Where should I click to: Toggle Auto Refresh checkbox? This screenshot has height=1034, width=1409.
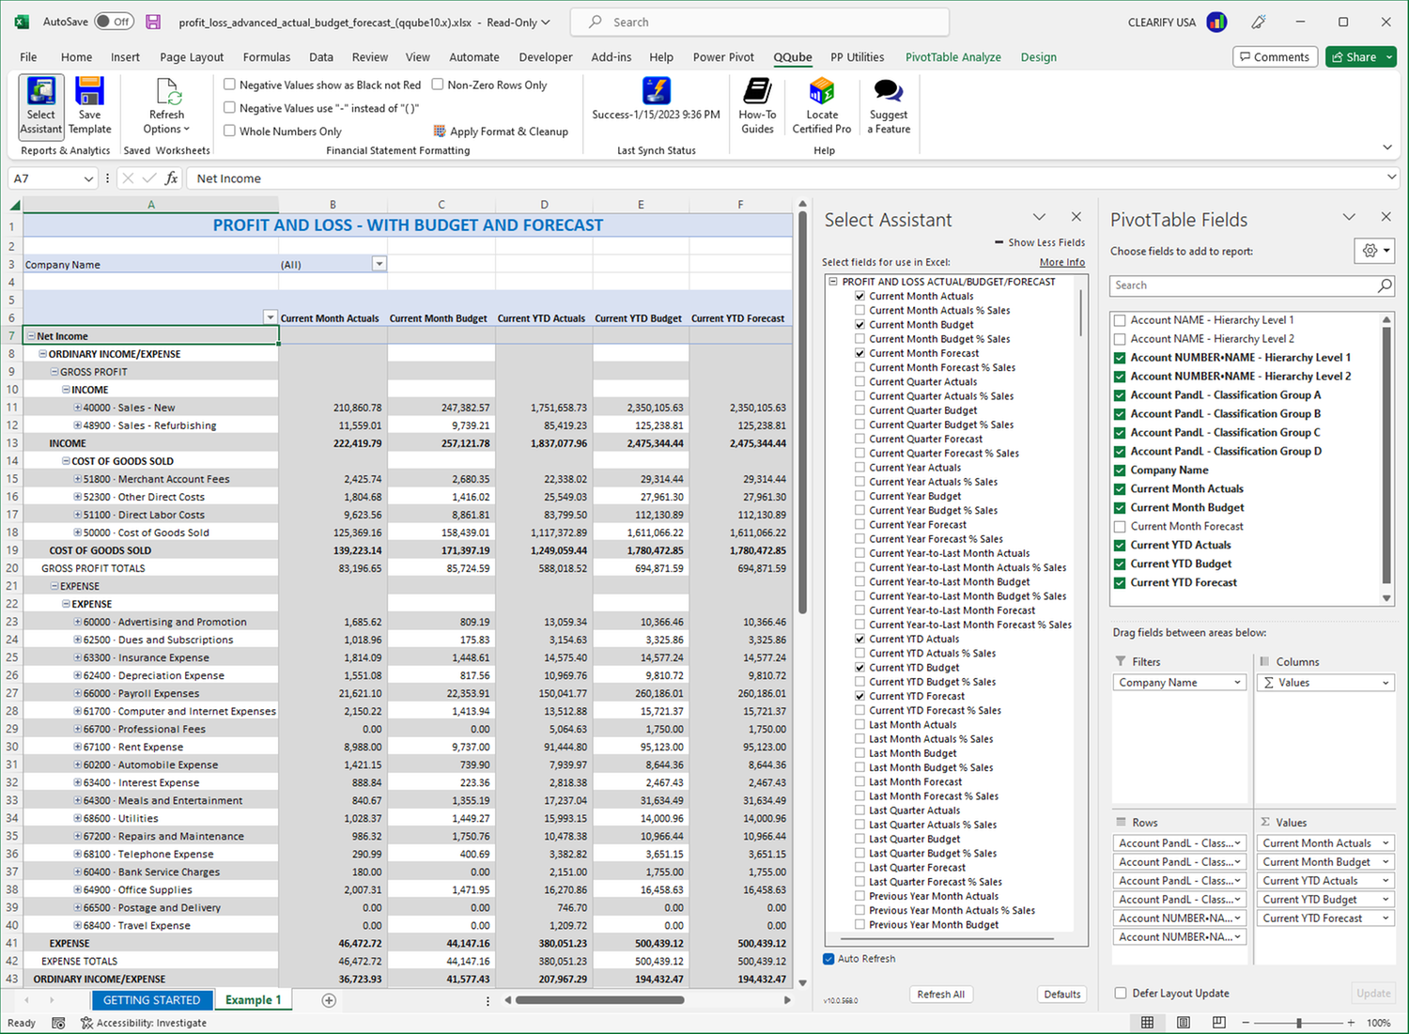(x=828, y=959)
